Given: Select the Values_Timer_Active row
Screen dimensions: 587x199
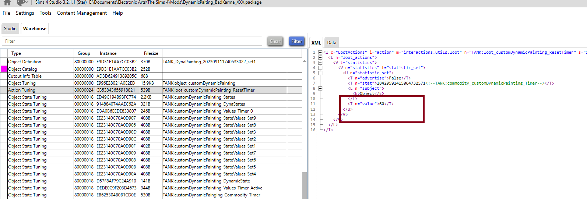Looking at the screenshot, I should pyautogui.click(x=151, y=188).
